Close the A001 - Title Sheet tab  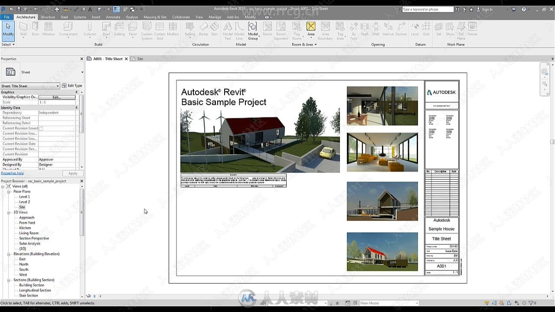pos(126,59)
